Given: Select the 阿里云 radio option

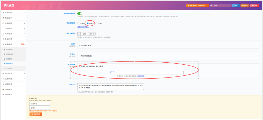Looking at the screenshot, I should click(88, 23).
